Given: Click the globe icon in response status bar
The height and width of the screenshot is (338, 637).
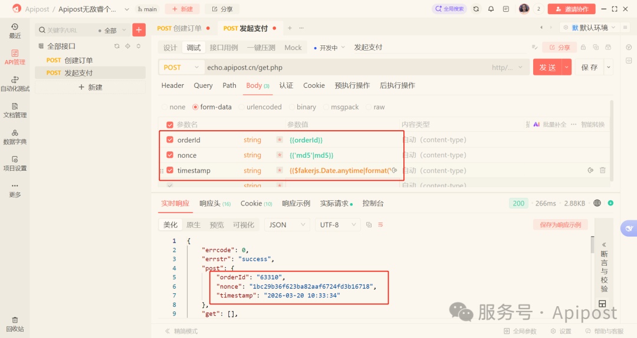Looking at the screenshot, I should [x=597, y=203].
